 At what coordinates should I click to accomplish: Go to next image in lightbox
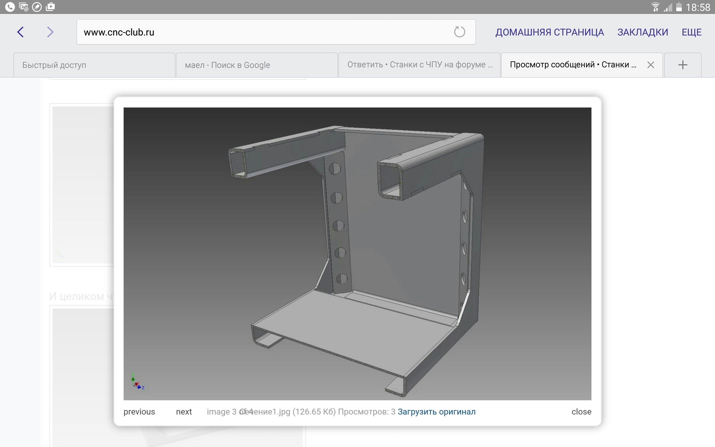click(x=184, y=412)
